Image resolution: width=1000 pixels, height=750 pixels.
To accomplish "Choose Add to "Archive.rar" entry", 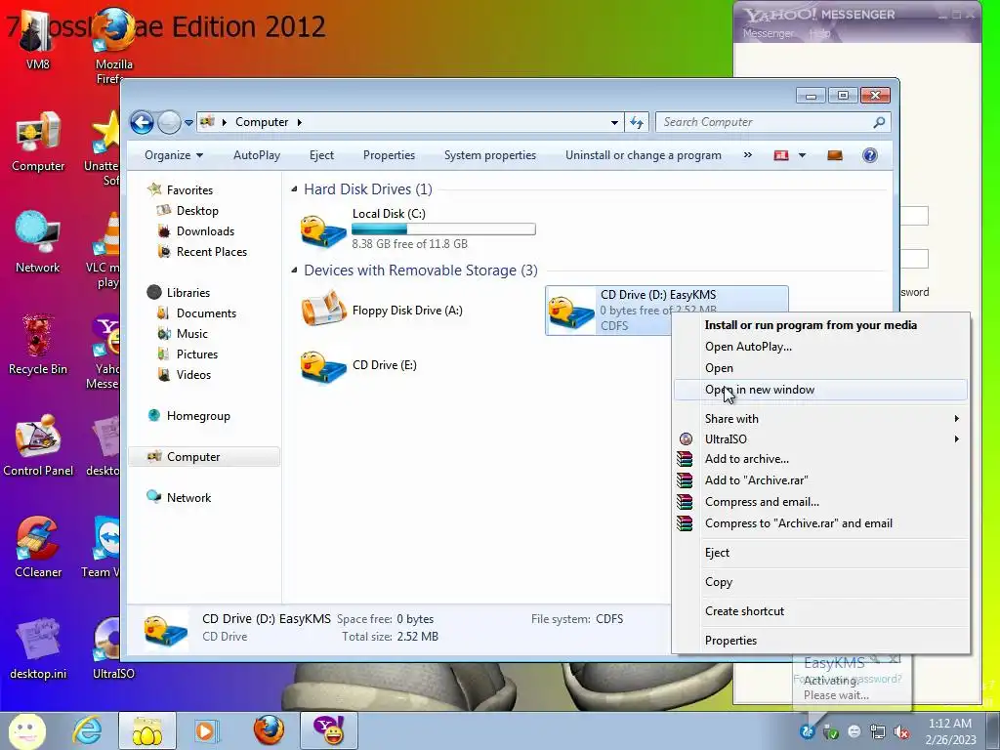I will click(820, 480).
